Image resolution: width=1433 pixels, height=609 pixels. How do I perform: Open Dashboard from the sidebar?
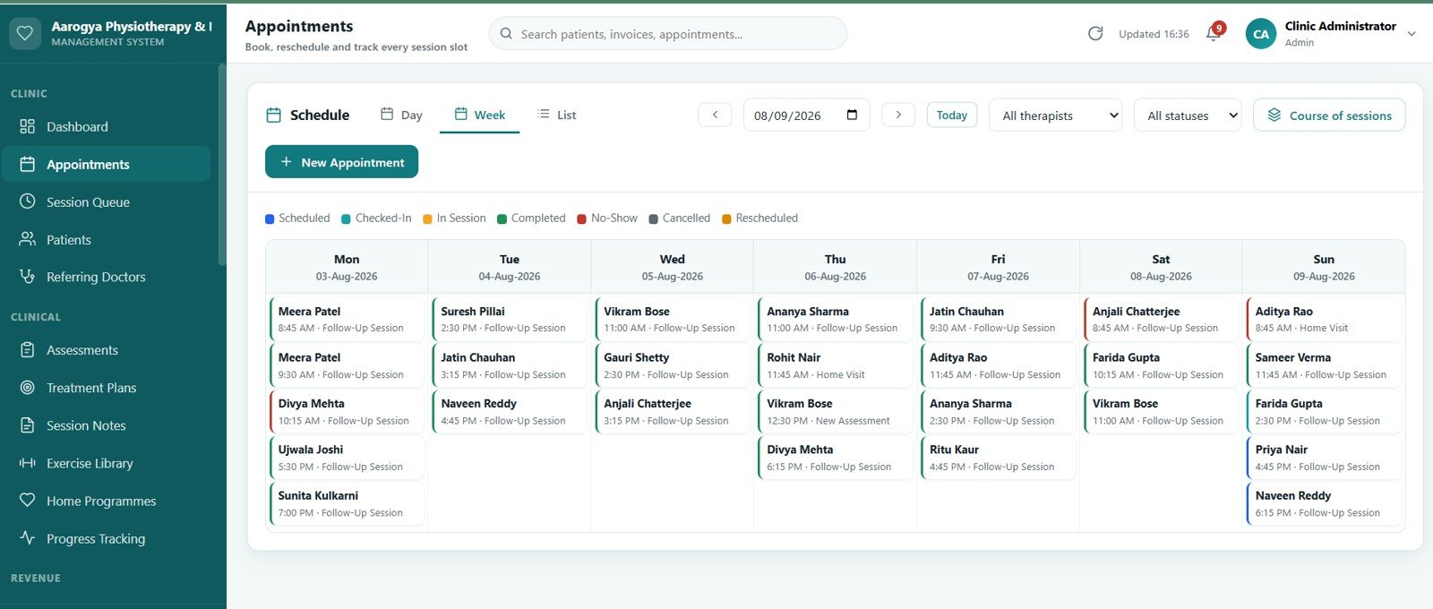click(106, 126)
